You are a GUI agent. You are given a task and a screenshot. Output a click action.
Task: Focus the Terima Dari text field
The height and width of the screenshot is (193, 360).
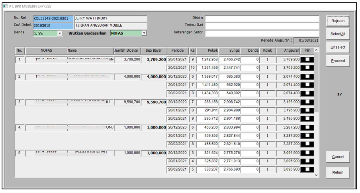point(262,26)
